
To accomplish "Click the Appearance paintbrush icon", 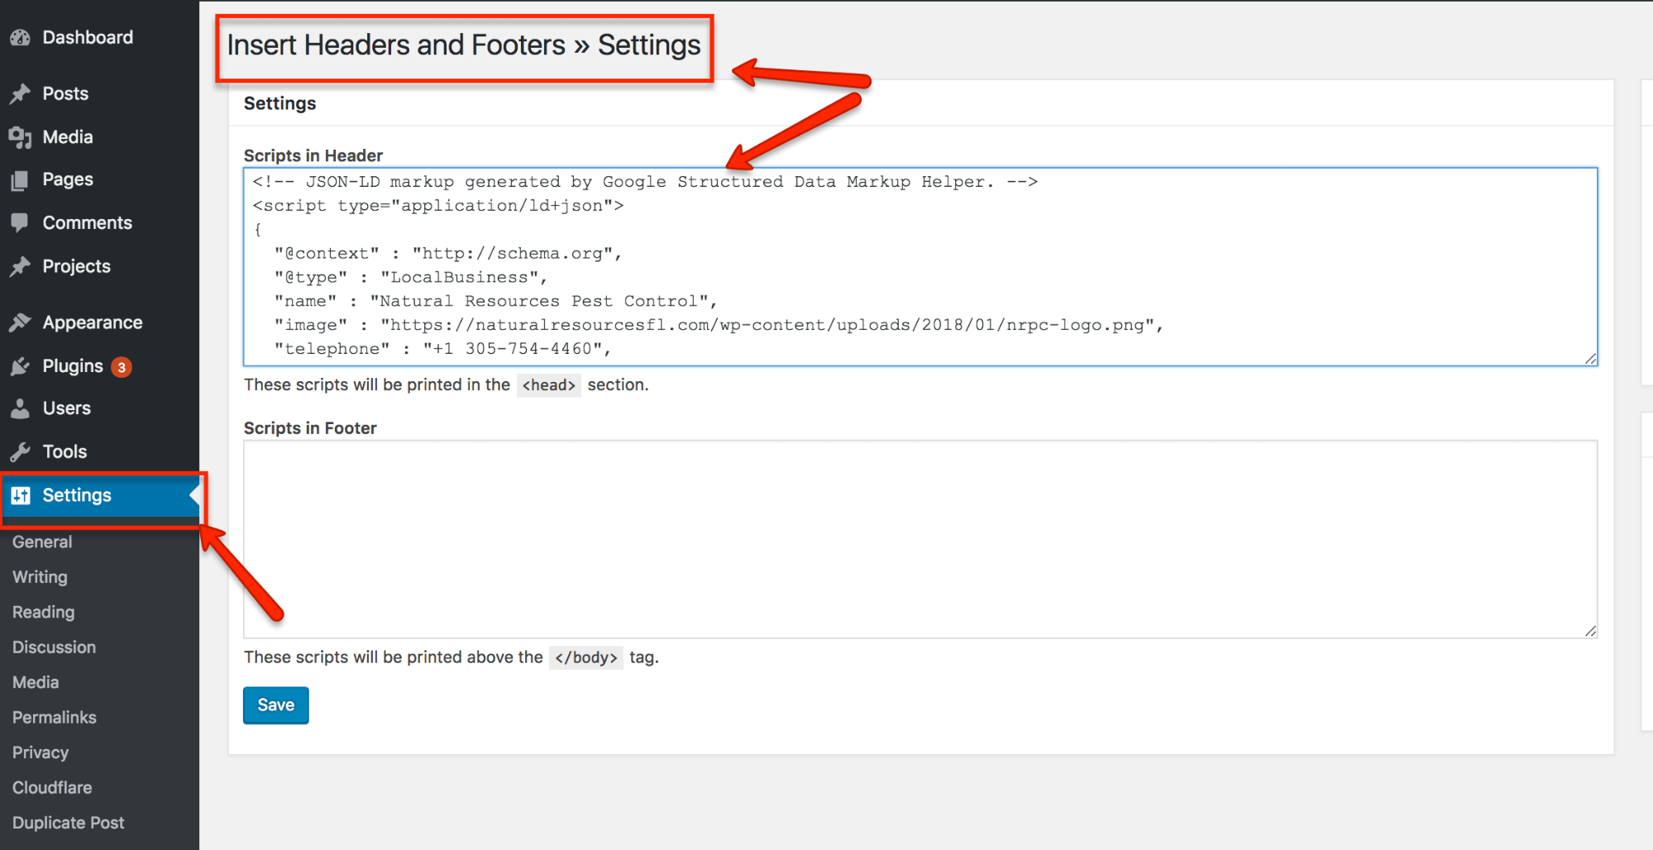I will pos(21,323).
